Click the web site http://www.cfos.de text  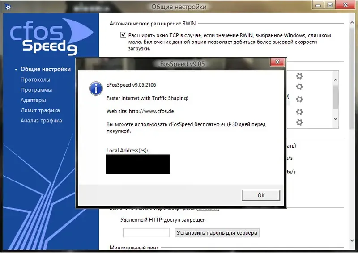click(140, 111)
